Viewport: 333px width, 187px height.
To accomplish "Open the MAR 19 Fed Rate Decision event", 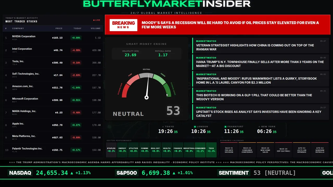I will [229, 150].
